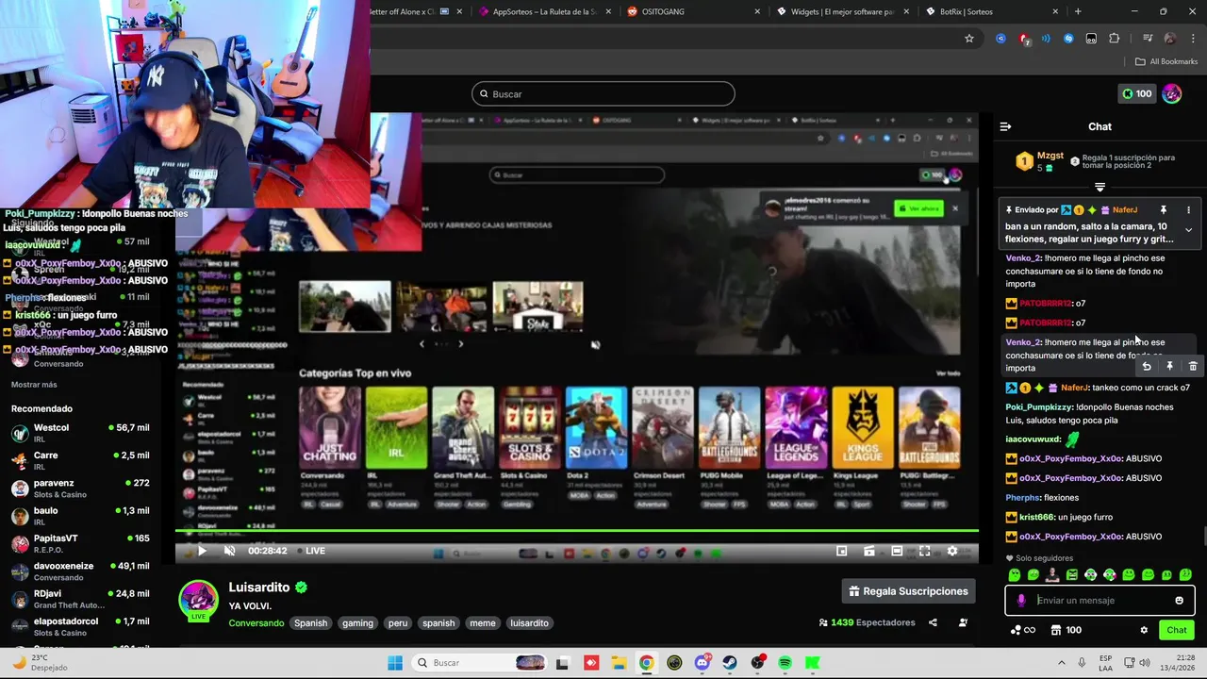1207x679 pixels.
Task: Open taskbar volume control
Action: 1144,663
